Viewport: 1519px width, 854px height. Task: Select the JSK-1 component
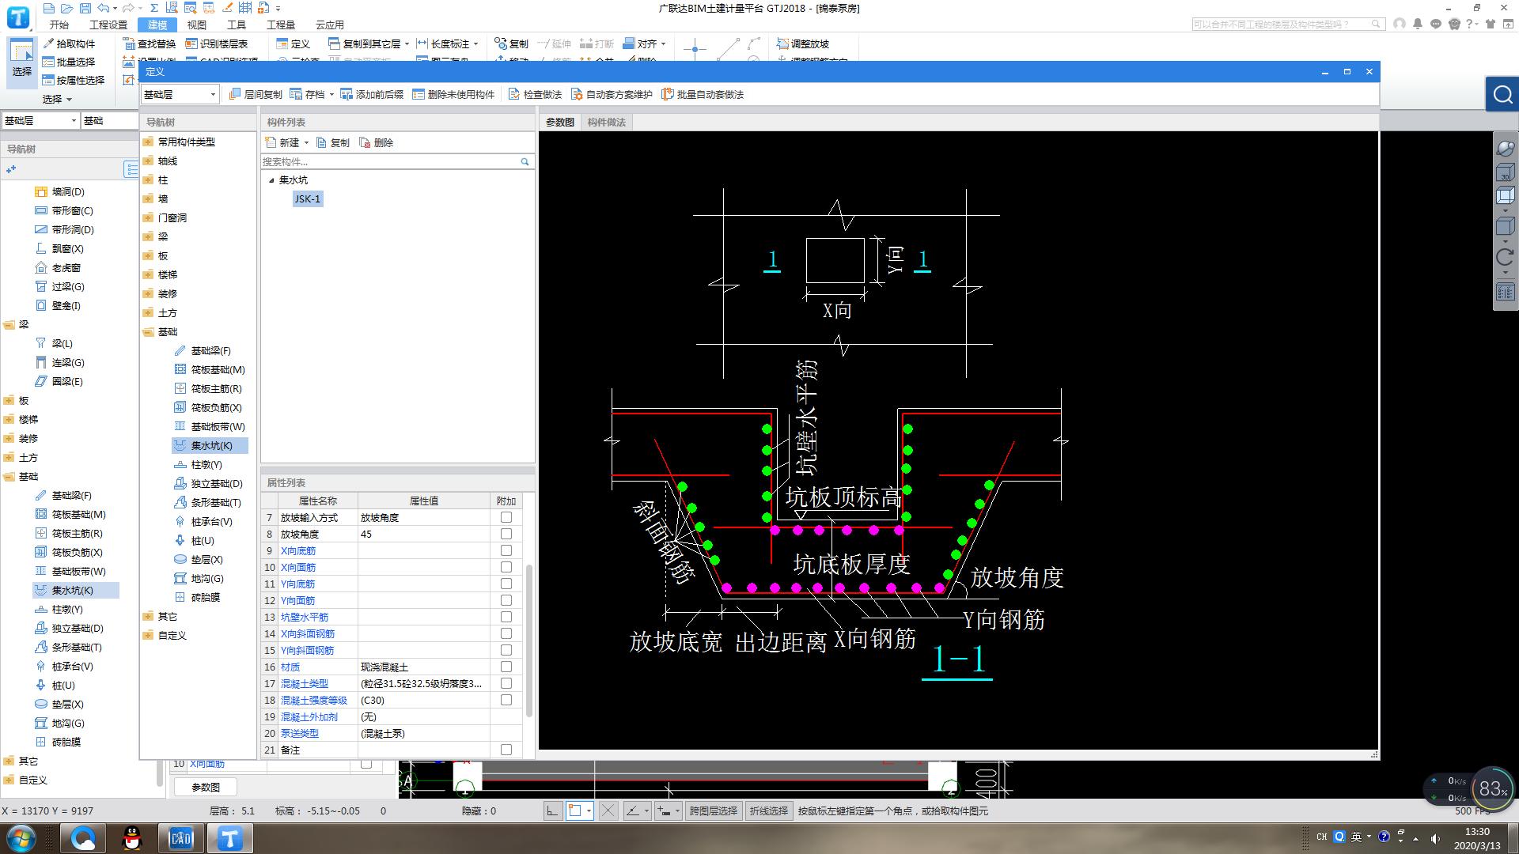[x=308, y=198]
